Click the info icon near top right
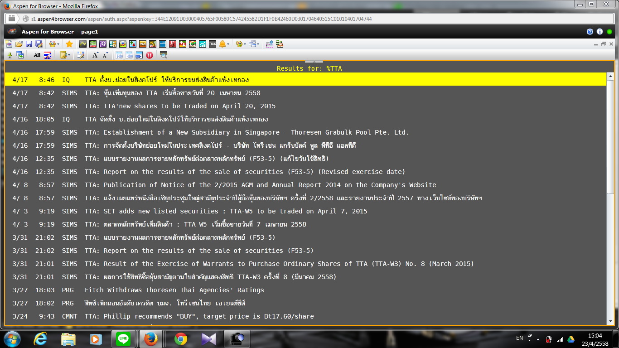619x348 pixels. click(600, 32)
